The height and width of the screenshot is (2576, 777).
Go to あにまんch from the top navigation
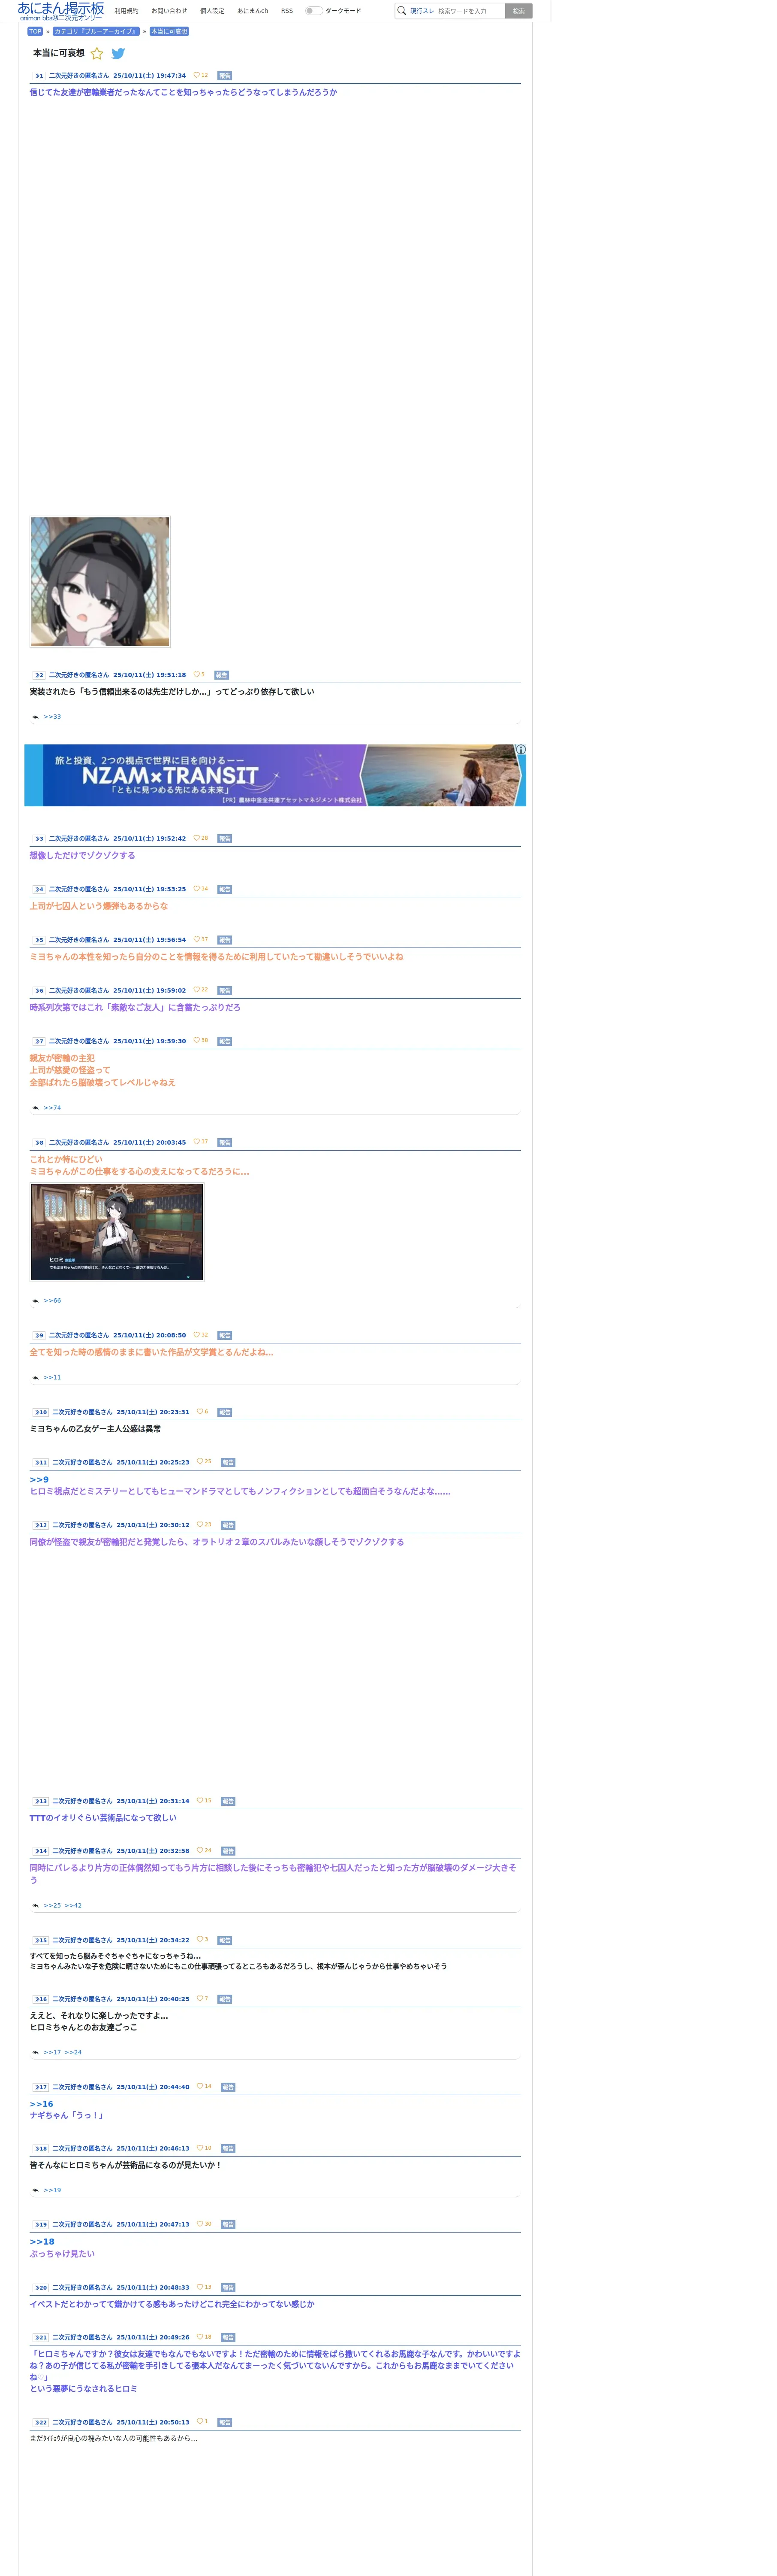point(253,11)
